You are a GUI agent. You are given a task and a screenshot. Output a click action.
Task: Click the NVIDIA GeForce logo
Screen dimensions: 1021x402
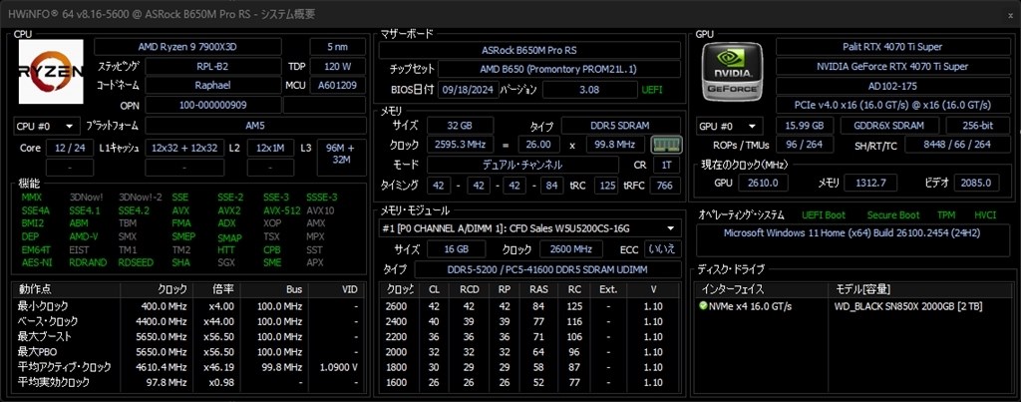click(733, 73)
